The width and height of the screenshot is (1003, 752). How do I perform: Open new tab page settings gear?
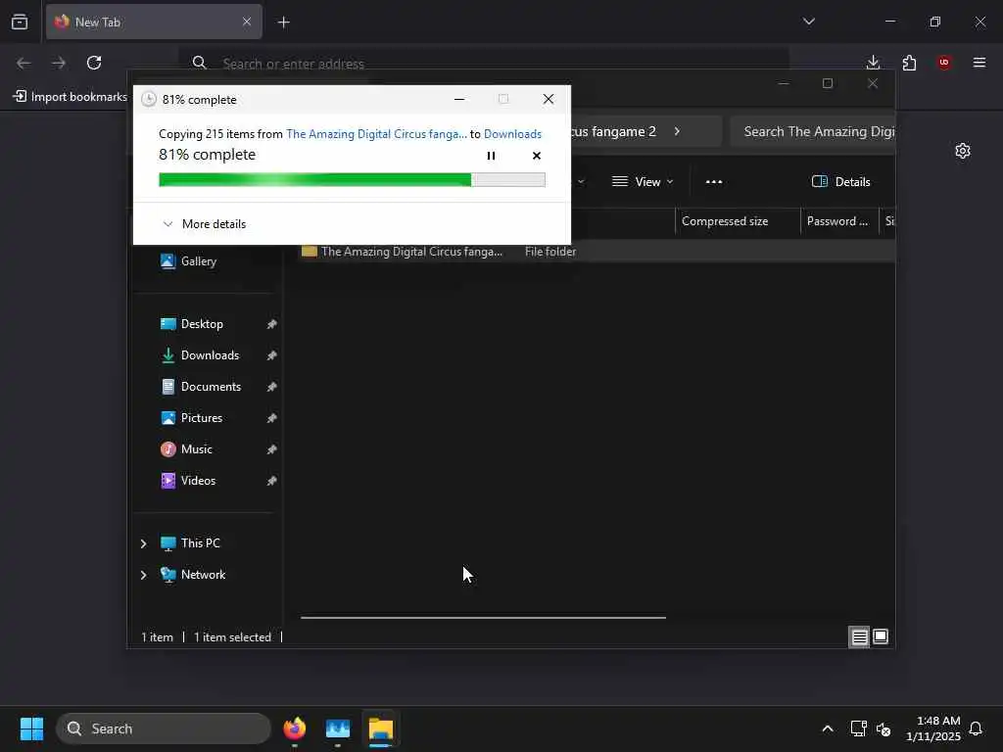point(963,151)
